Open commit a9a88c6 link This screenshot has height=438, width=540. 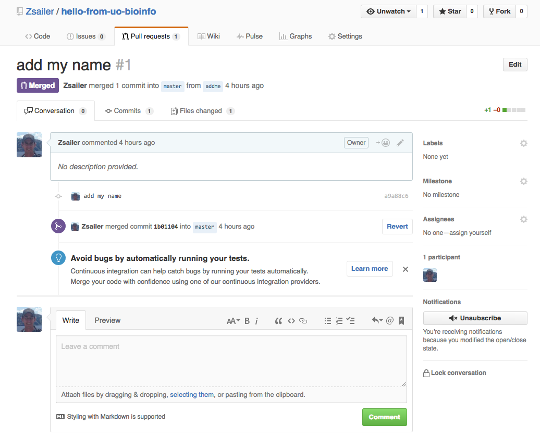pos(396,196)
